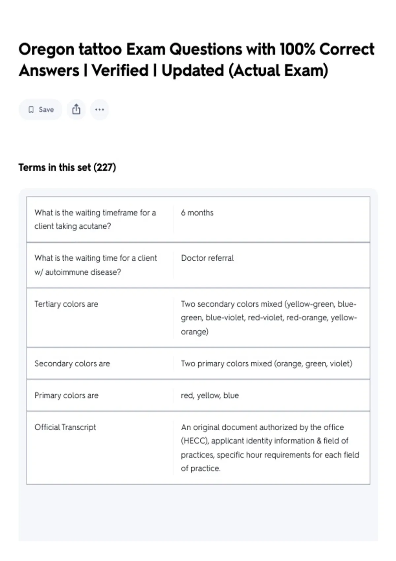Click the Save bookmark button
Screen dimensions: 396x561
[40, 110]
